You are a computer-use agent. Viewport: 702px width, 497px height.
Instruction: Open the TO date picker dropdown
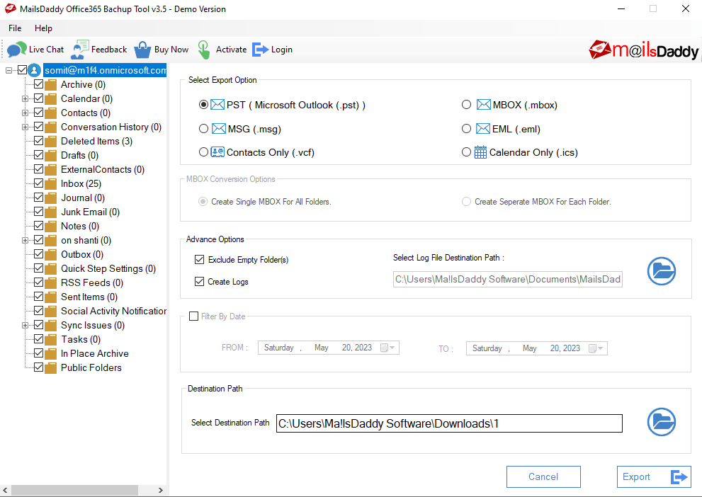596,348
